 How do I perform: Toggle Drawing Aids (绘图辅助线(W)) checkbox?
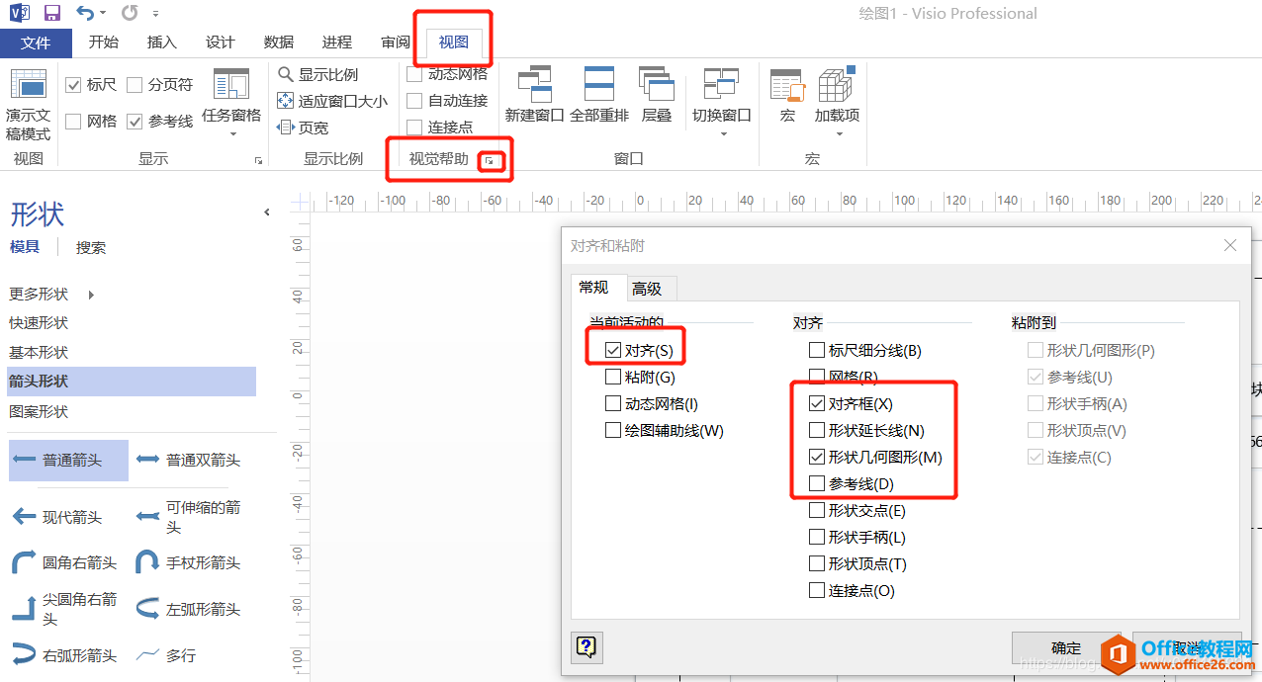(613, 430)
